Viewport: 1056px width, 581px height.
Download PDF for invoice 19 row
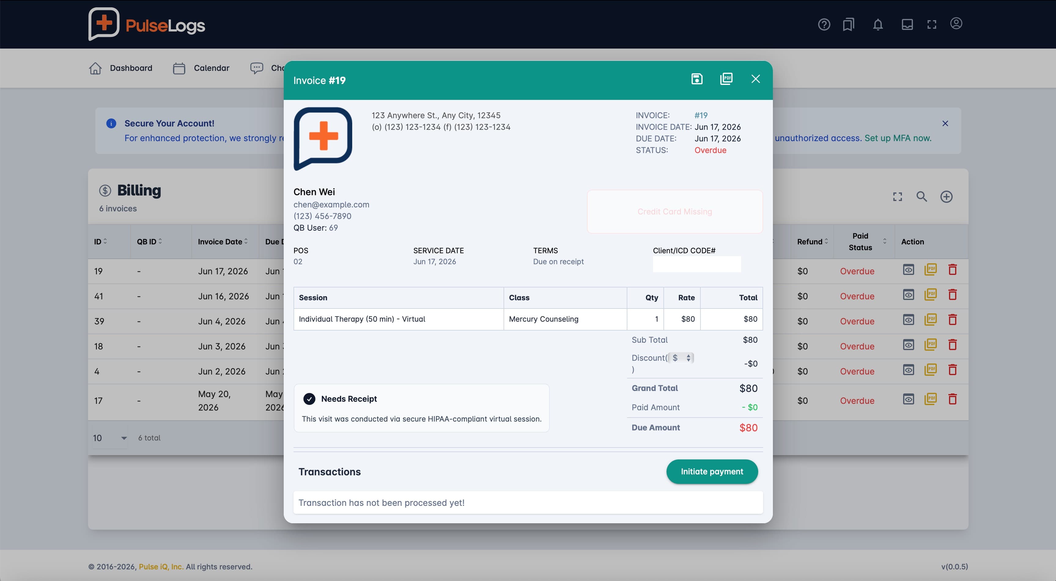[931, 269]
